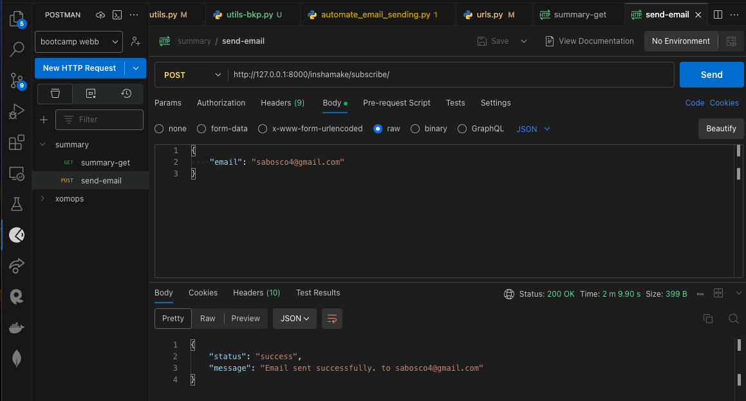Expand the bootcamp webb workspace dropdown
746x401 pixels.
(78, 41)
